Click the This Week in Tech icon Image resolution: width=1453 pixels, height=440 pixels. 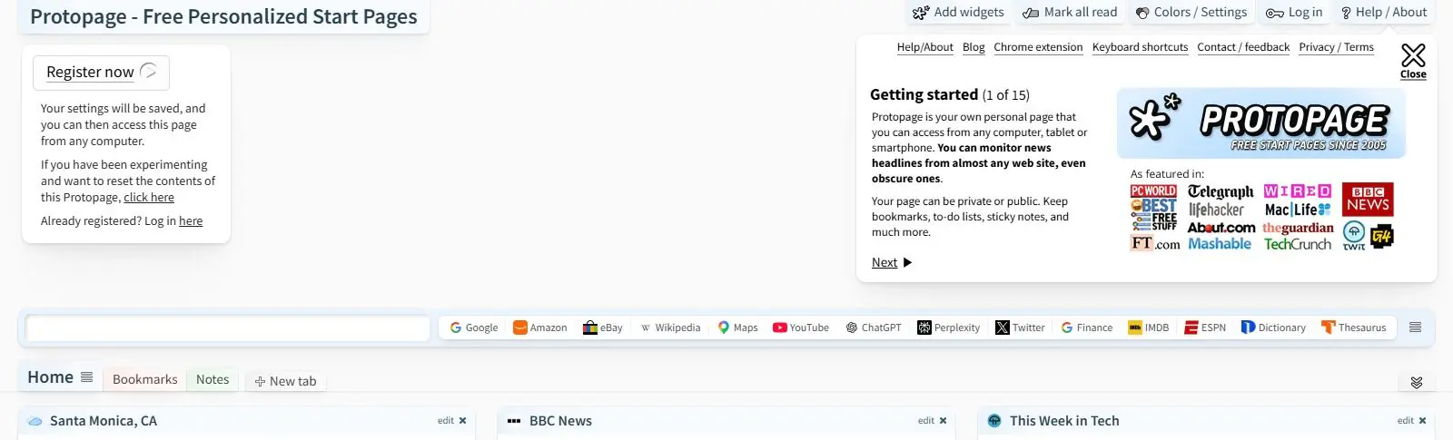pos(993,421)
